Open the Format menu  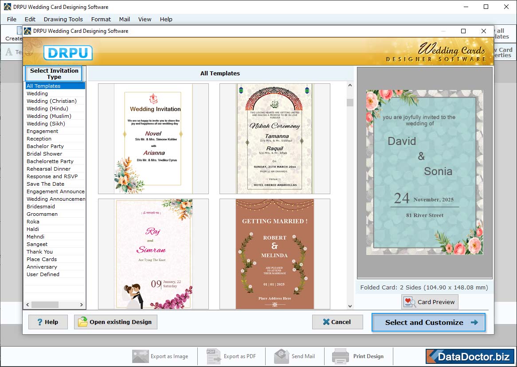pyautogui.click(x=101, y=19)
